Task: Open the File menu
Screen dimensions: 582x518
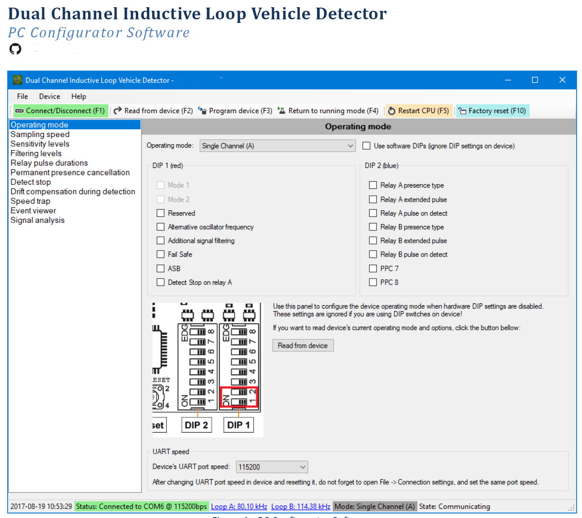Action: click(22, 96)
